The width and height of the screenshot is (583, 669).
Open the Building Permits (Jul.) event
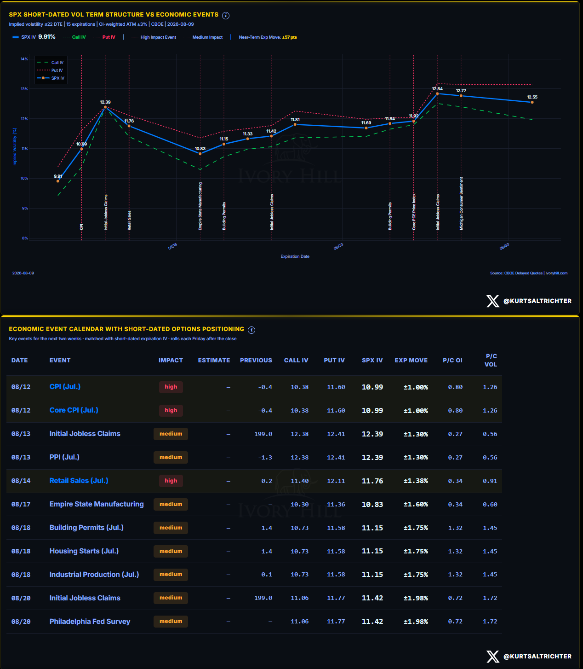86,528
